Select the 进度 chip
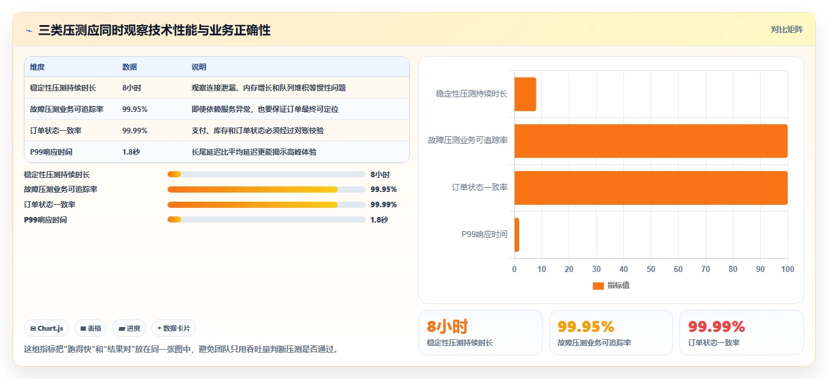This screenshot has height=379, width=828. 129,328
